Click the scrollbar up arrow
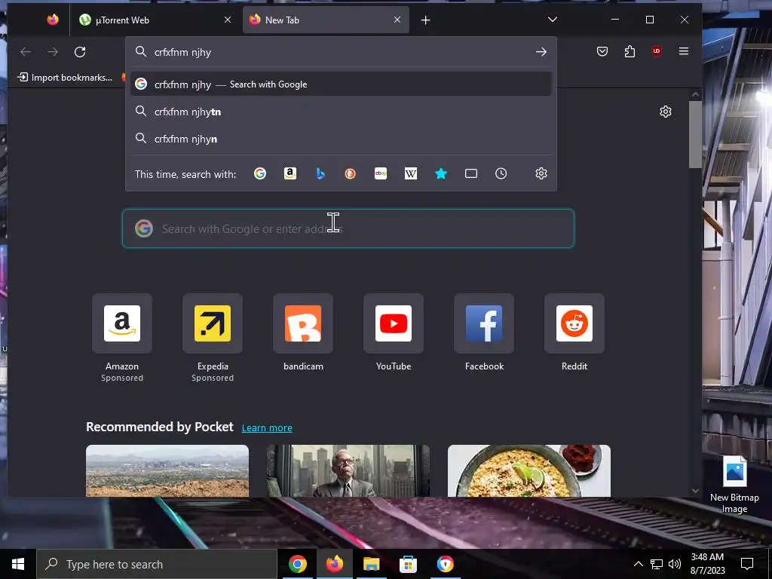This screenshot has height=579, width=772. [695, 94]
